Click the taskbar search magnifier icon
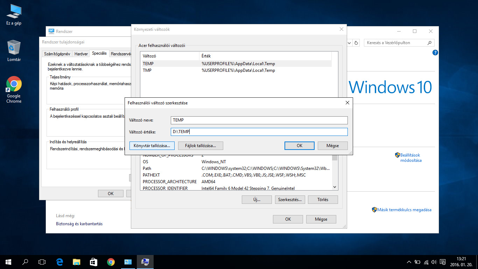 tap(25, 262)
